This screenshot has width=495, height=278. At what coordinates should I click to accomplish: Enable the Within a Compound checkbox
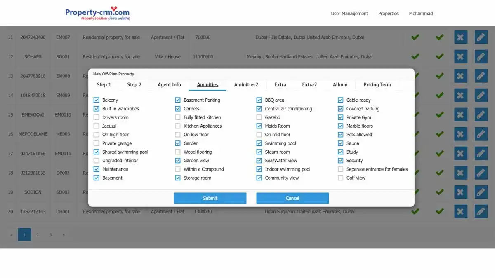click(178, 169)
